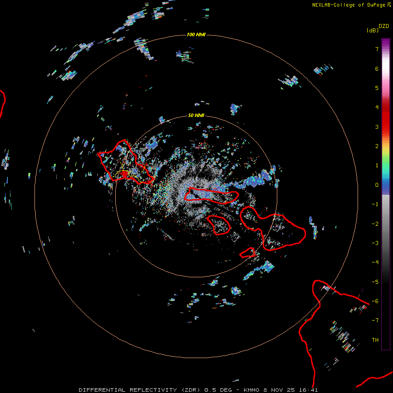Click the -6 value on color scale
The width and height of the screenshot is (393, 393).
(375, 301)
